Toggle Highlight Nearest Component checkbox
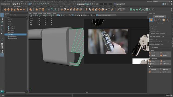Screen dimensions: 173x97 click(x=150, y=34)
